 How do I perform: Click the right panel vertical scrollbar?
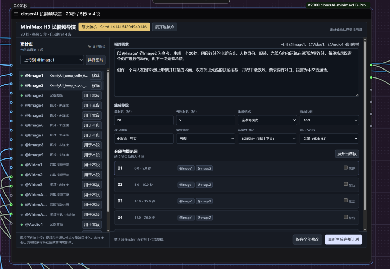(365, 126)
